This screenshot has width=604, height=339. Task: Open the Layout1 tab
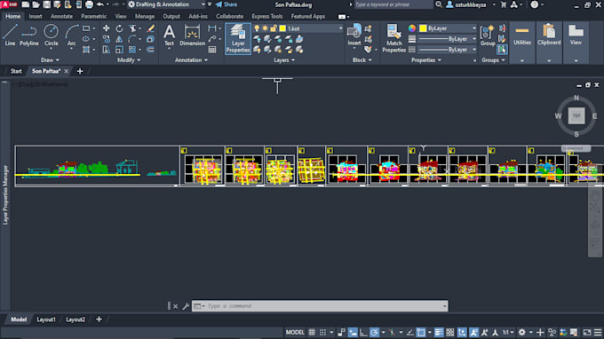point(46,319)
